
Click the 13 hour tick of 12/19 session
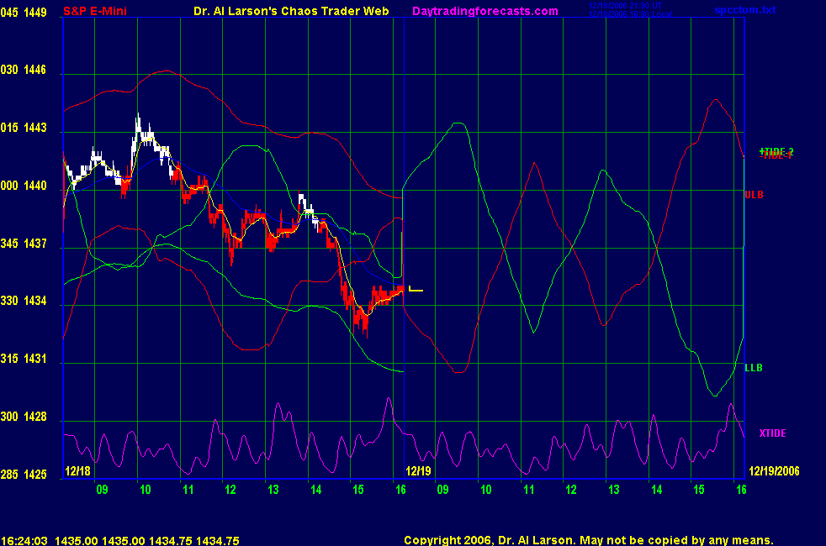[x=614, y=490]
